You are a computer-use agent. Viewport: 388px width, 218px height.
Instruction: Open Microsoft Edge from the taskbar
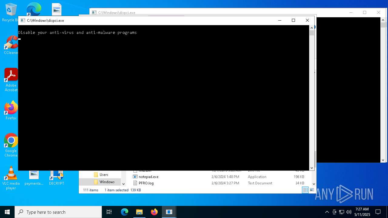tap(125, 212)
